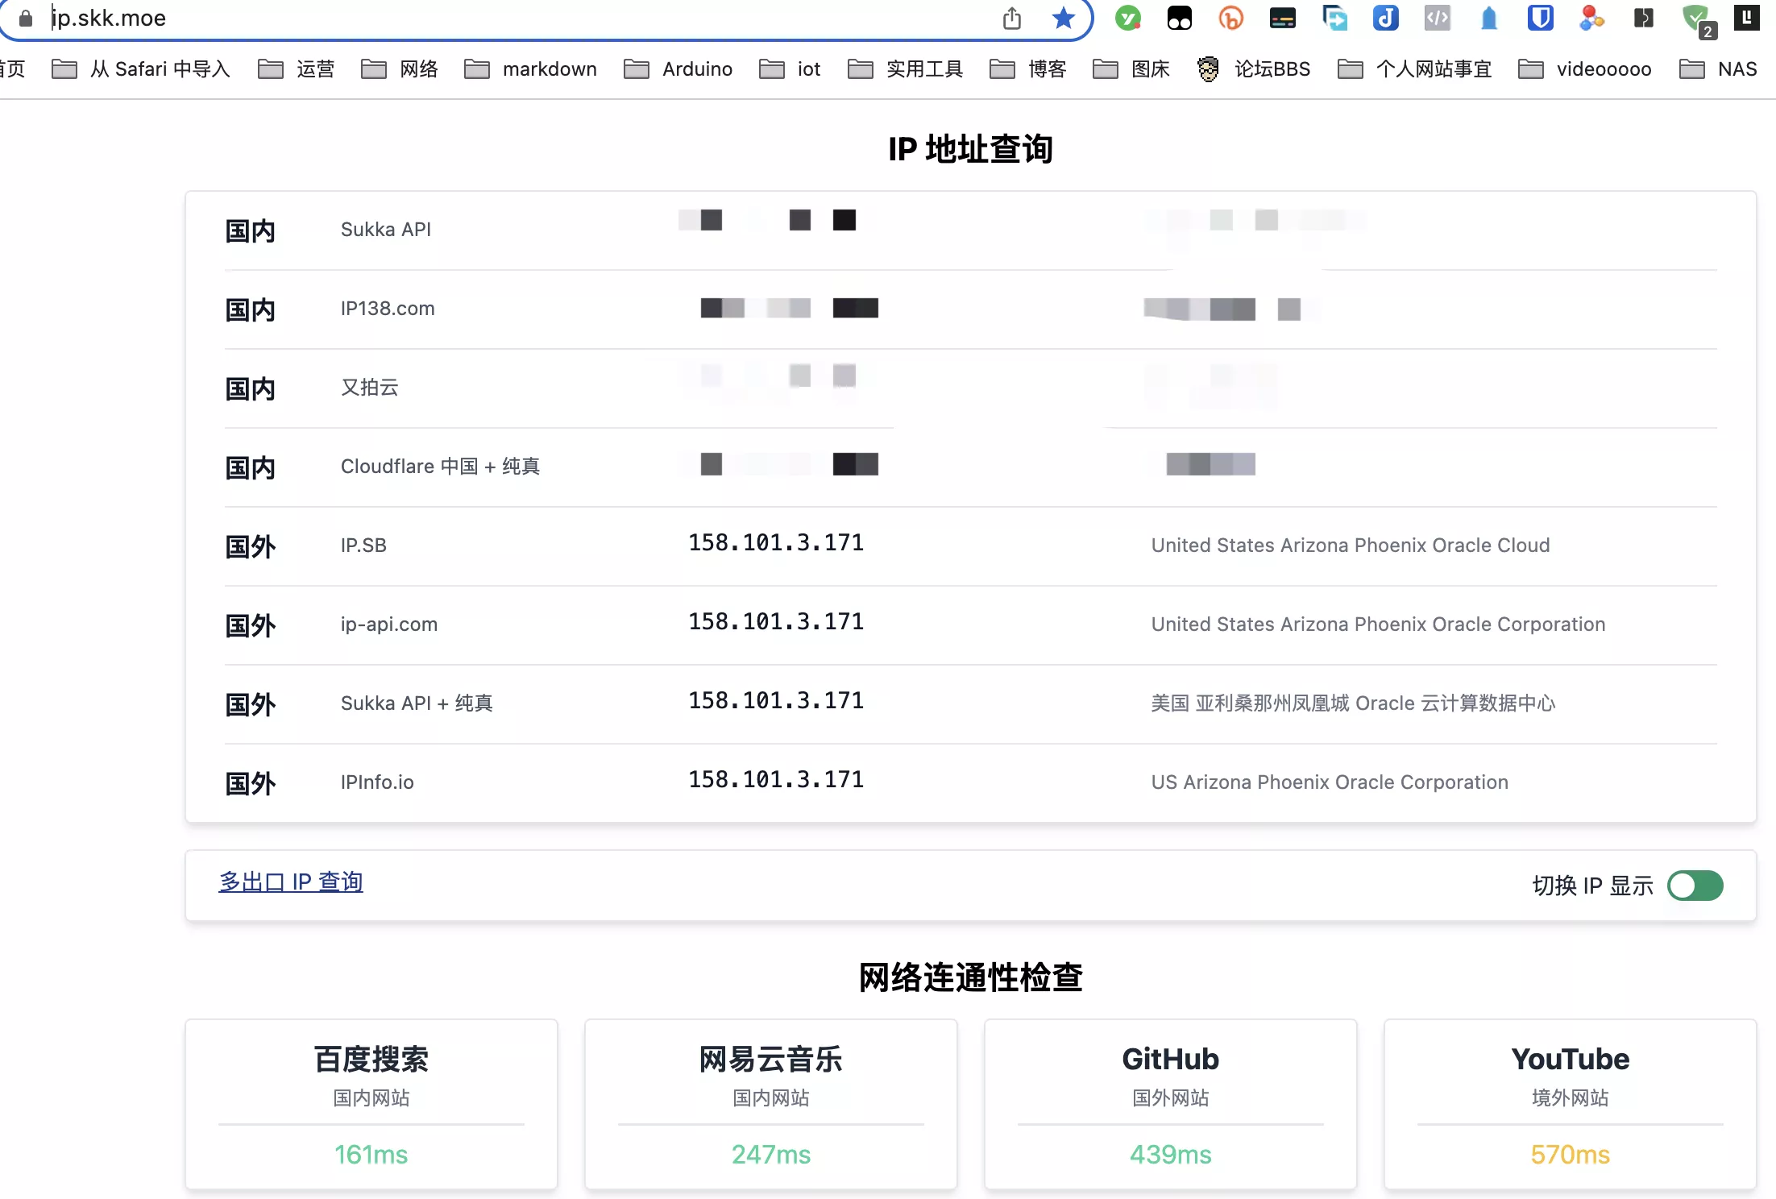The width and height of the screenshot is (1776, 1199).
Task: Click the share page icon
Action: (1012, 18)
